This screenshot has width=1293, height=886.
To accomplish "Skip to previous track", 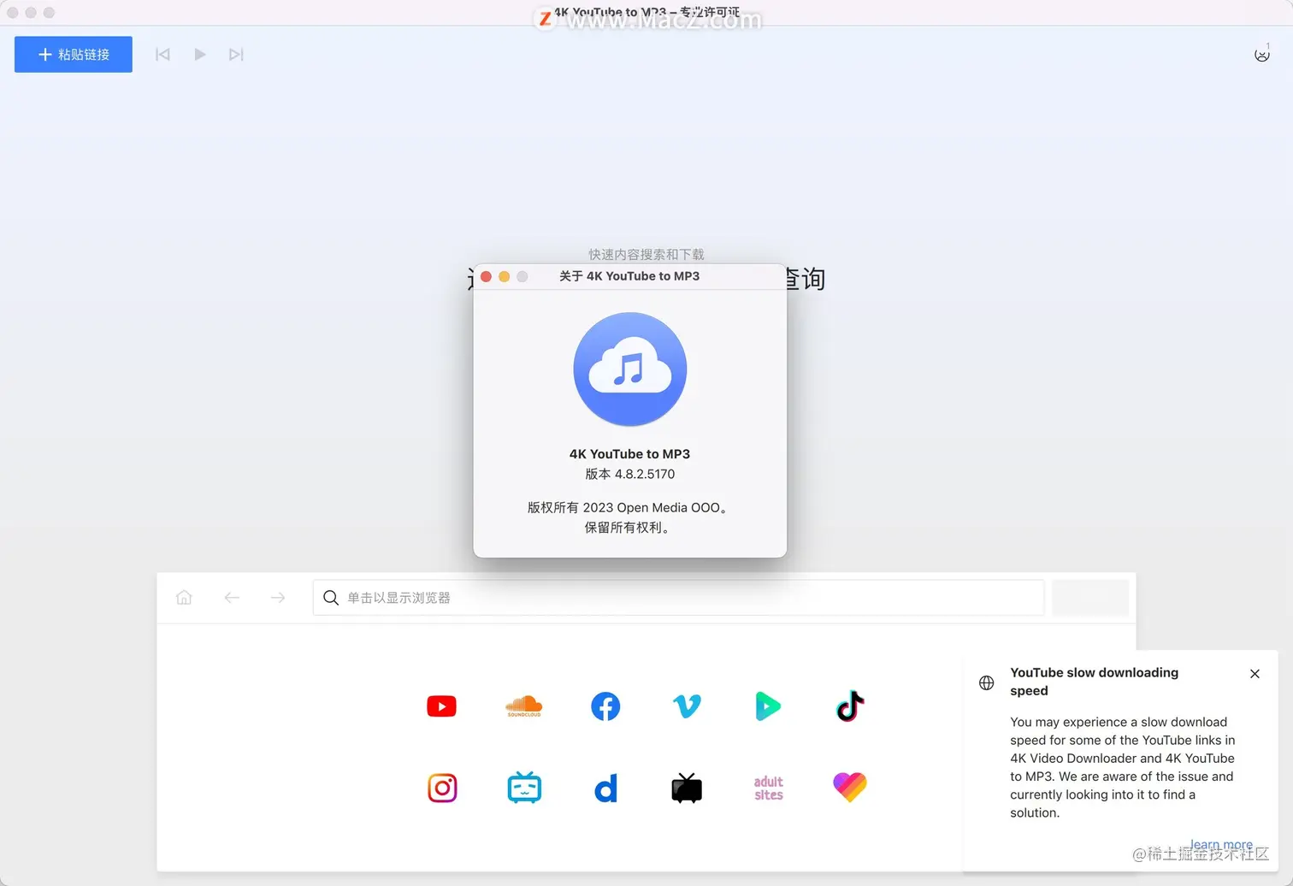I will coord(162,55).
